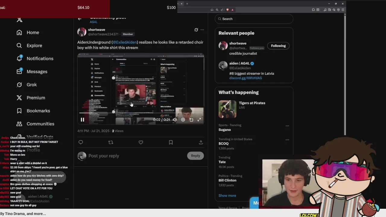Toggle Following button for shortwave

pyautogui.click(x=278, y=46)
